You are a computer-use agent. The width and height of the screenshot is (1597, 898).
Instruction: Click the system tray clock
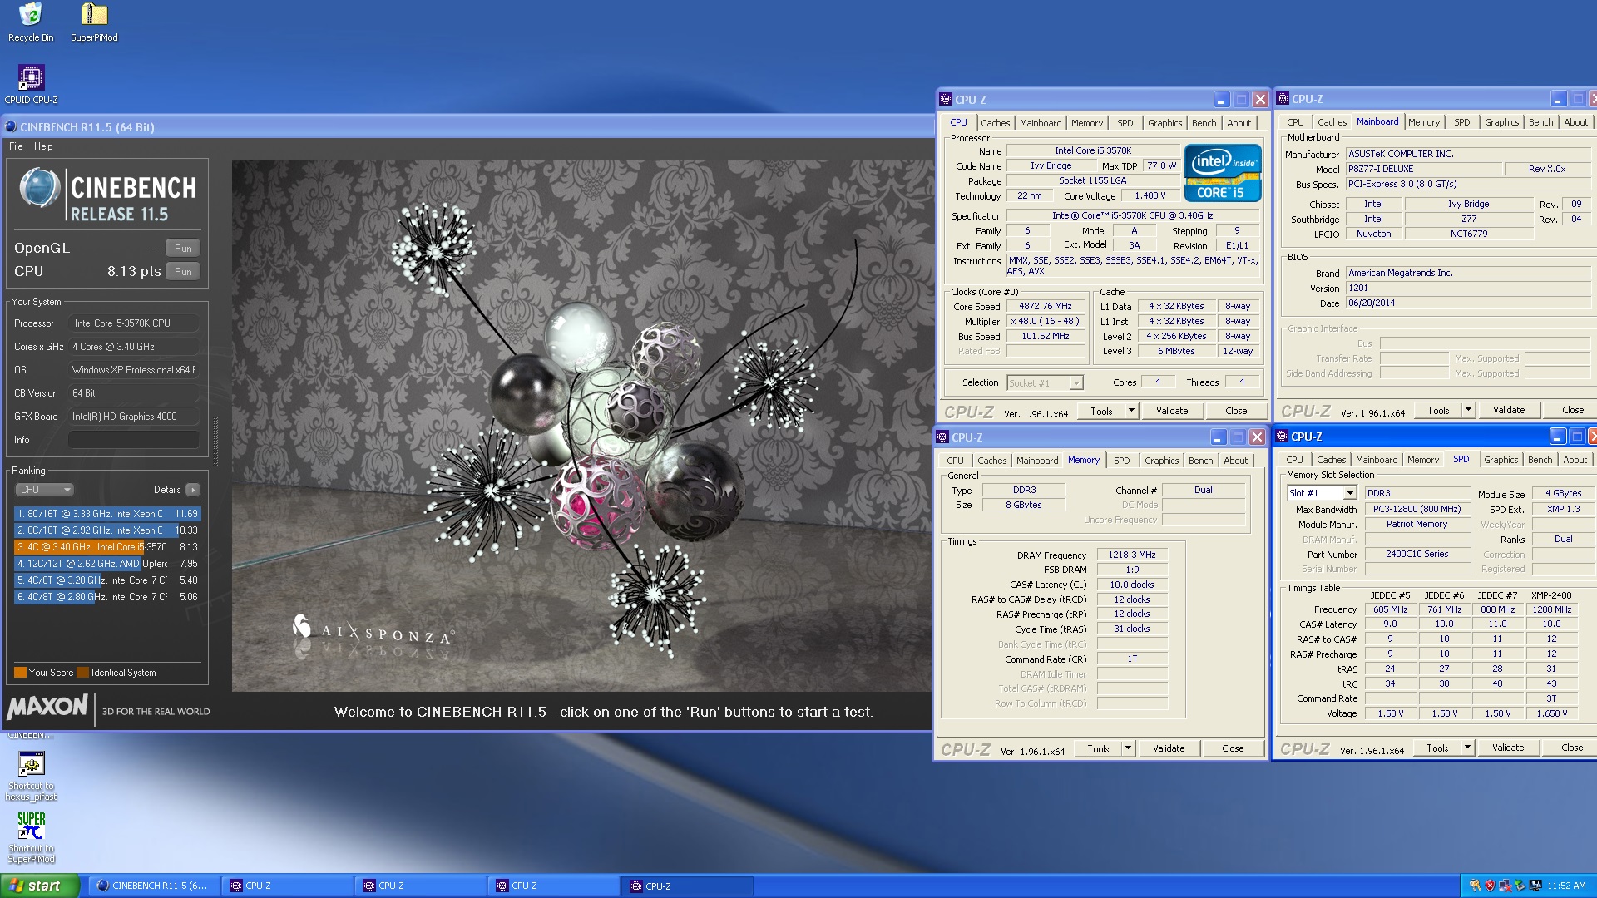coord(1566,886)
